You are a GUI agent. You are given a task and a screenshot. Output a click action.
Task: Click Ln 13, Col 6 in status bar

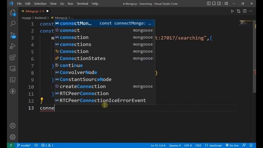158,145
